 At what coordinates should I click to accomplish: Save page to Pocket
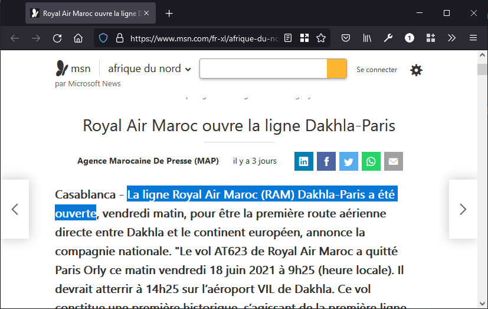346,38
